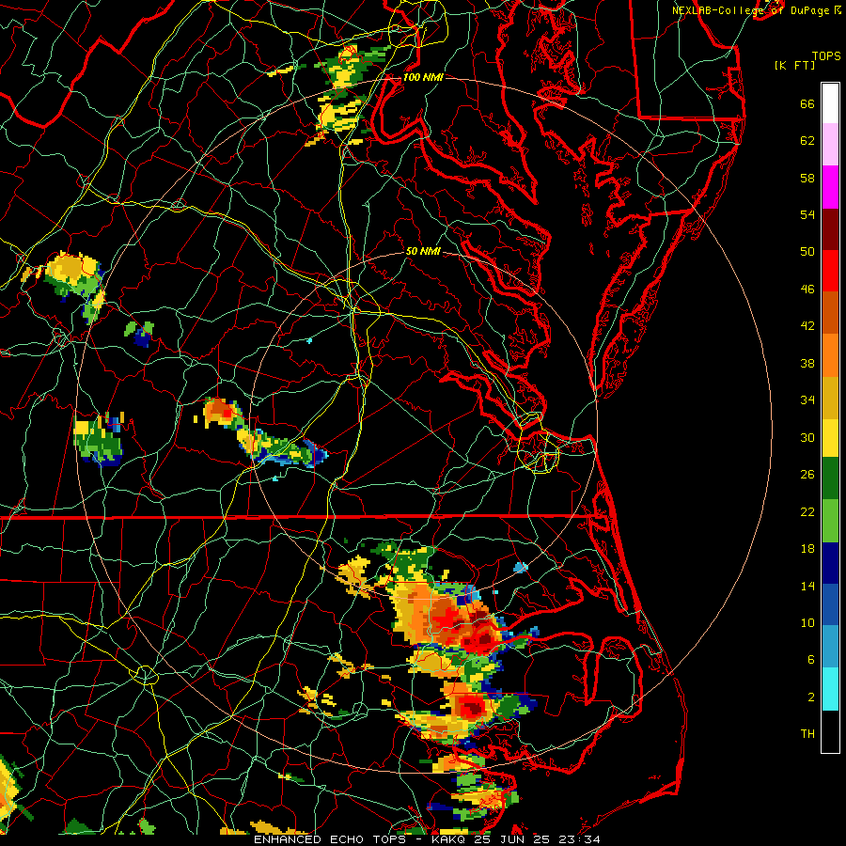Click the legend value "26"
The width and height of the screenshot is (846, 846).
pos(807,475)
